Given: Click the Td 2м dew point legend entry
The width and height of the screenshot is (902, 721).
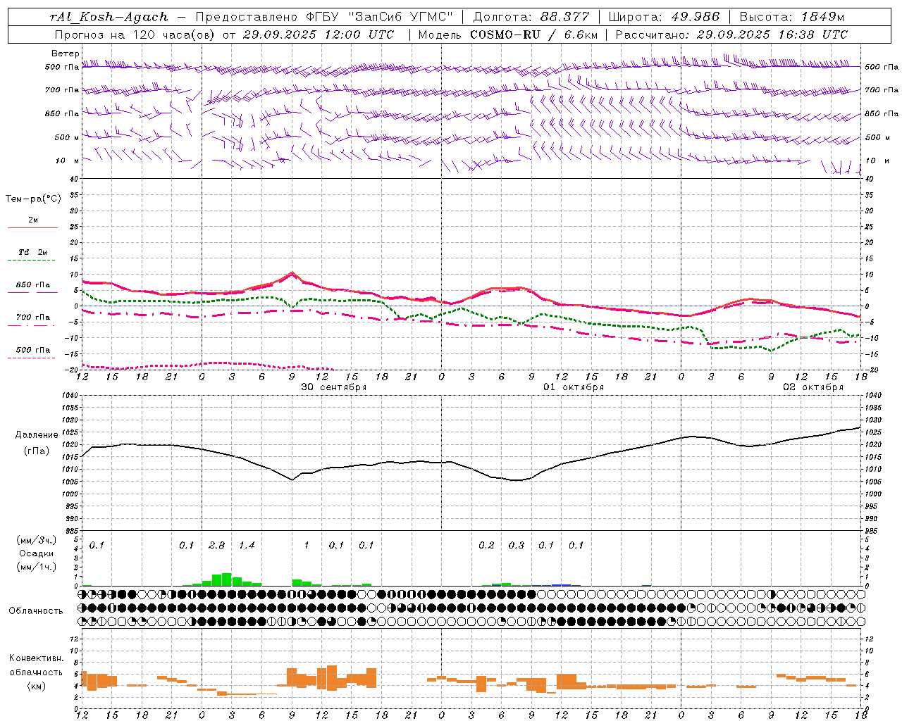Looking at the screenshot, I should point(33,252).
